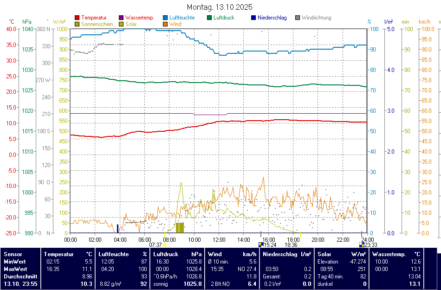Click the blue Luftfeuchte legend square
Screen dimensions: 441x290
[x=165, y=18]
